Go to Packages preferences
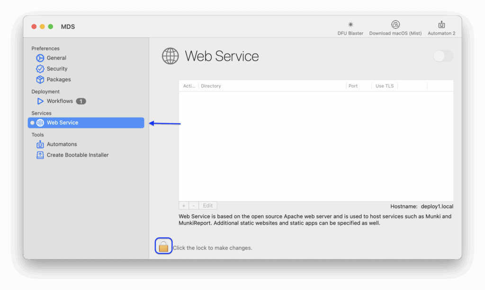Viewport: 485px width, 290px height. click(58, 80)
